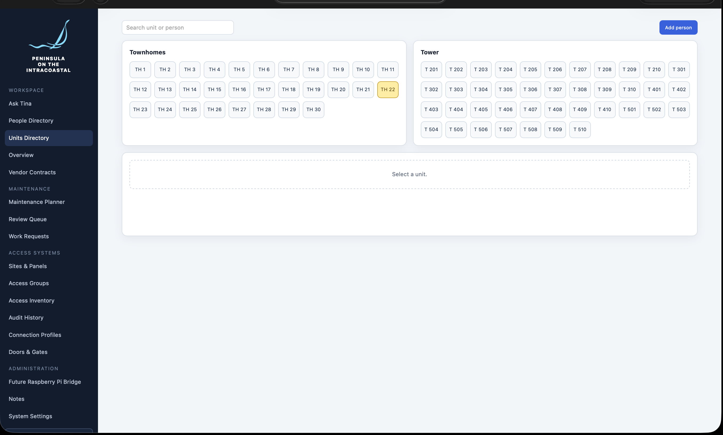Select townhome unit TH 11
This screenshot has height=435, width=723.
[388, 69]
